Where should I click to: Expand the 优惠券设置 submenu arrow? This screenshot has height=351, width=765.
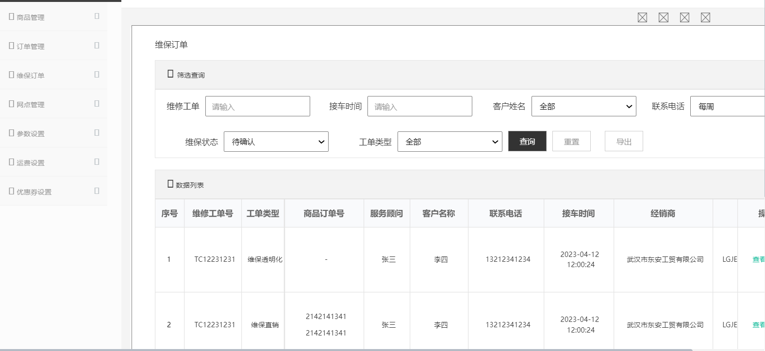tap(97, 191)
